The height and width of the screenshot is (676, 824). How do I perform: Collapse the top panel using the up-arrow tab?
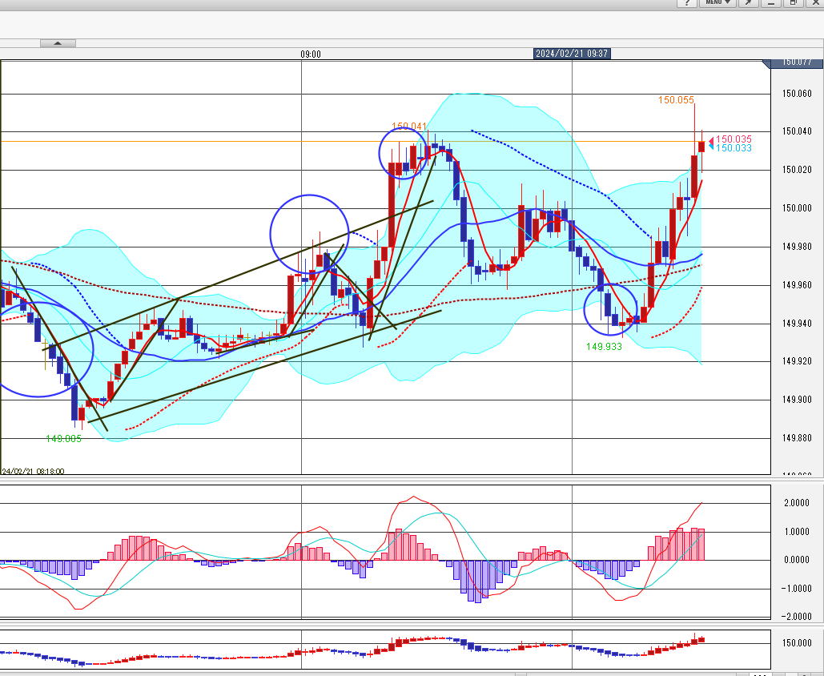58,43
